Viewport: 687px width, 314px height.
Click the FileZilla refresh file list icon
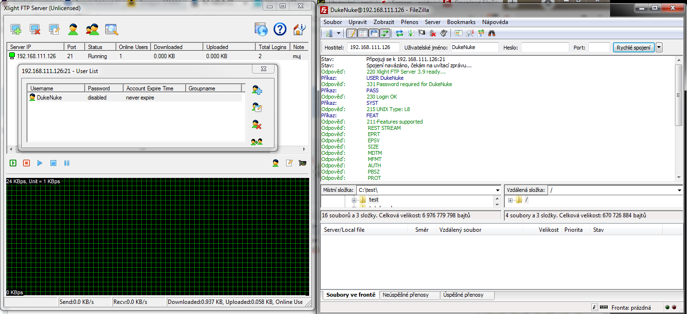pyautogui.click(x=400, y=33)
